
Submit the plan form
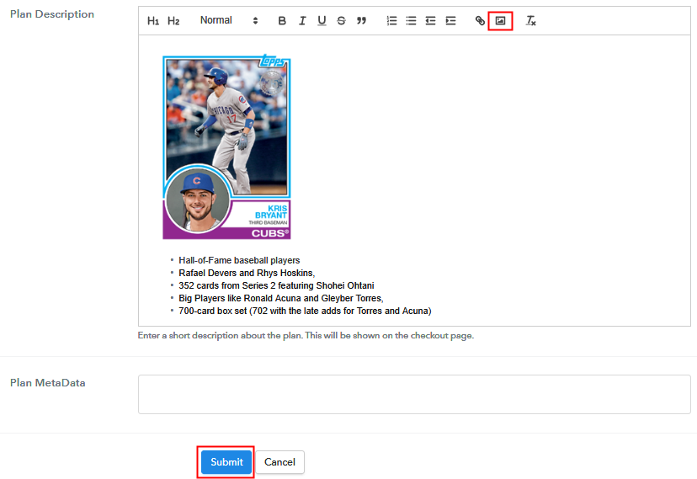click(x=226, y=462)
